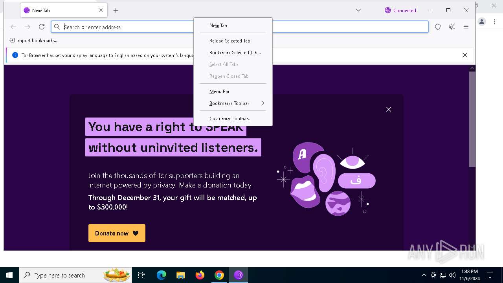Expand the Bookmarks Toolbar submenu

233,103
